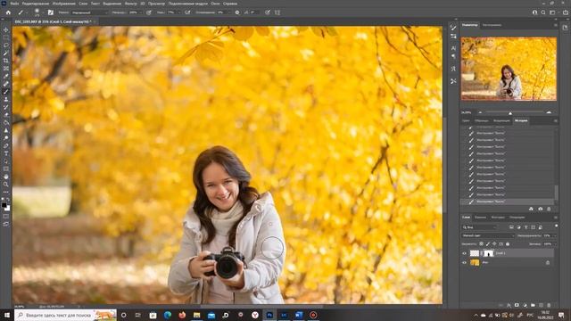The height and width of the screenshot is (321, 571).
Task: Open Photoshop icon in the taskbar
Action: pyautogui.click(x=269, y=315)
